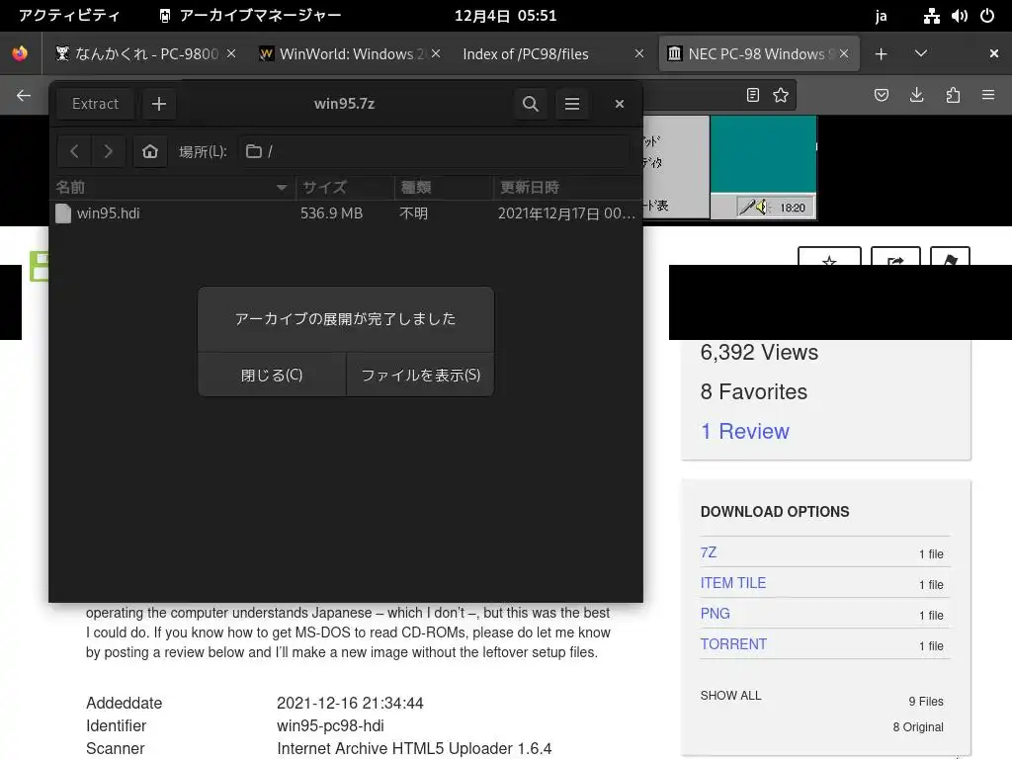The width and height of the screenshot is (1012, 759).
Task: Click the 7Z download option
Action: pos(708,552)
